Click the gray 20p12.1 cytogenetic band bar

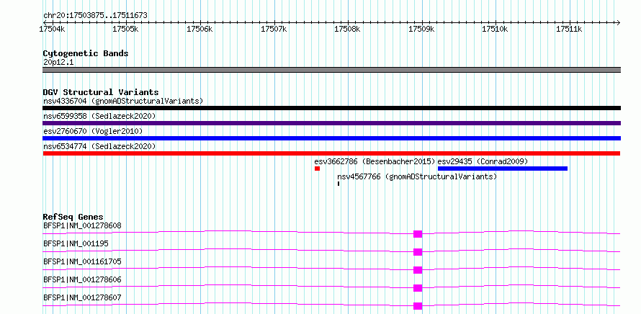[331, 70]
